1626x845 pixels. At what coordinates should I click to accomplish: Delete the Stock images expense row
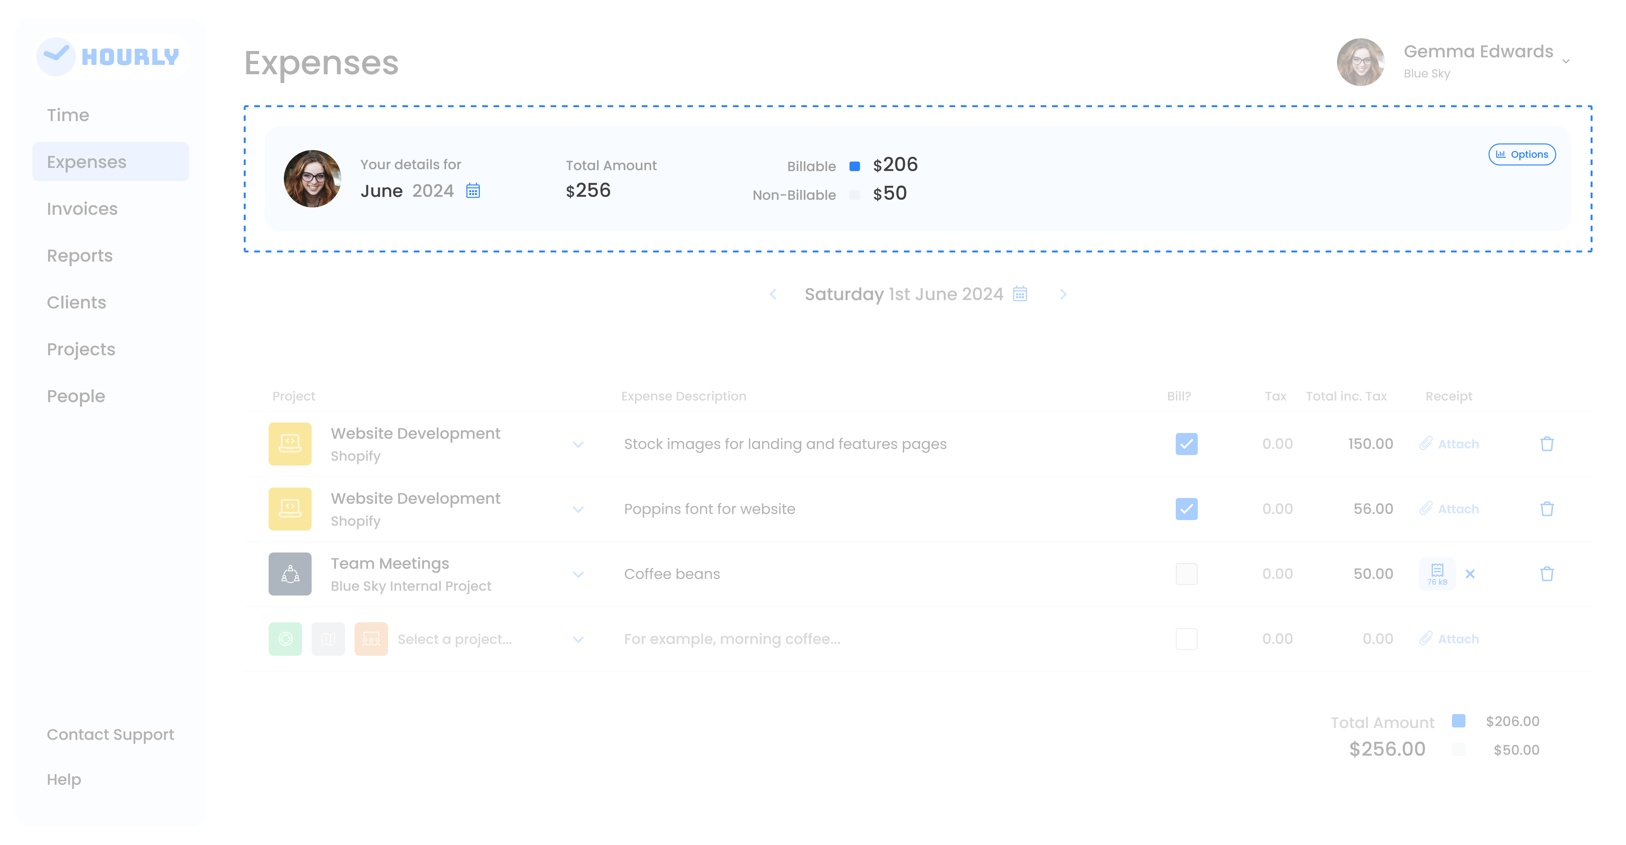tap(1546, 444)
